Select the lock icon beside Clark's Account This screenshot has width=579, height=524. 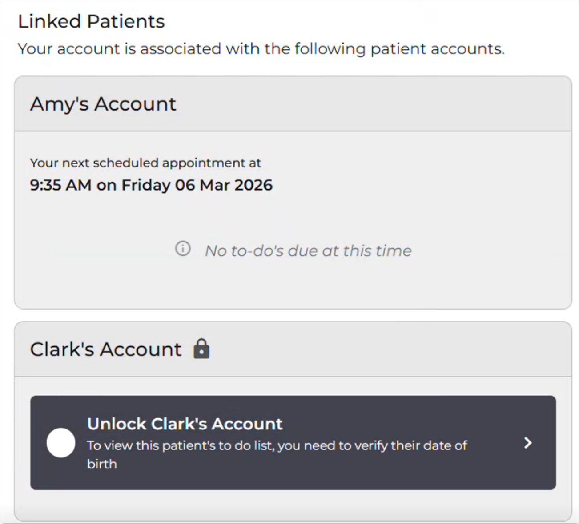(x=201, y=349)
